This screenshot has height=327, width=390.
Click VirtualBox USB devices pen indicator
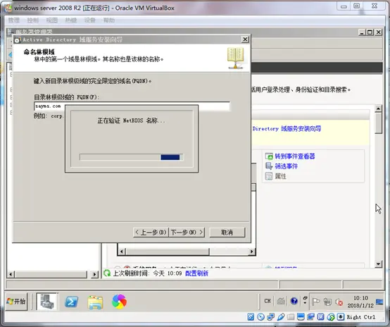point(281,317)
